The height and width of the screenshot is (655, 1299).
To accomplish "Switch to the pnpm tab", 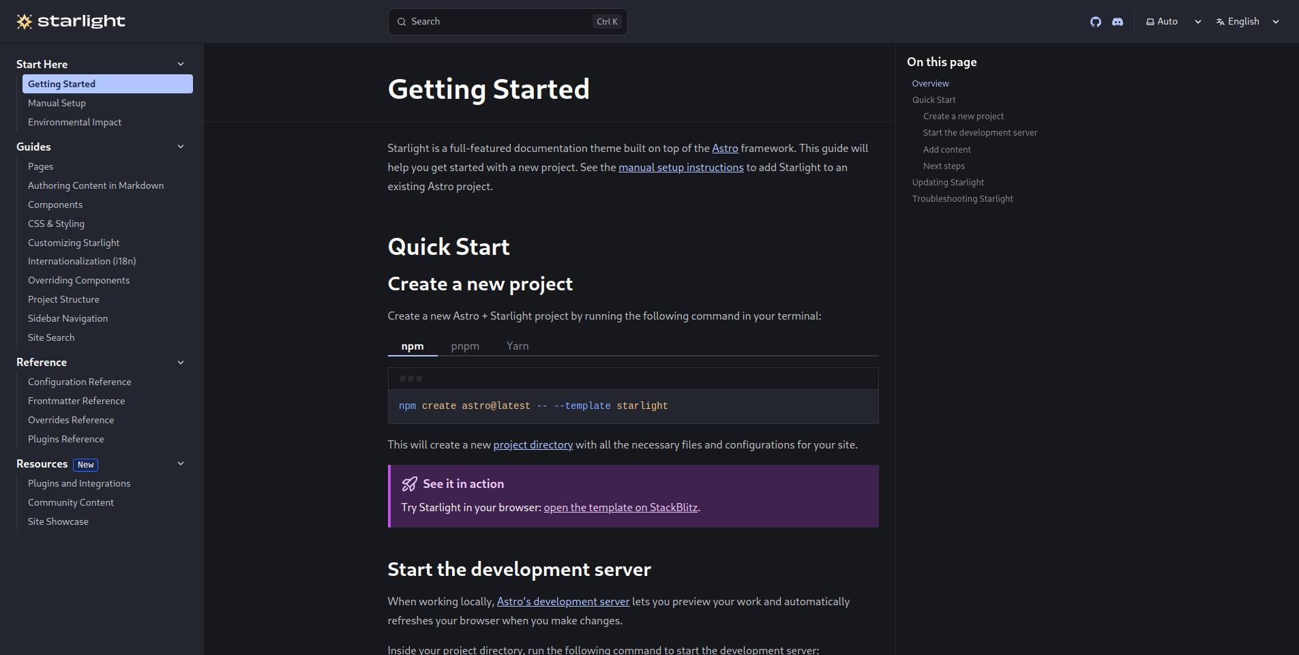I will 465,346.
